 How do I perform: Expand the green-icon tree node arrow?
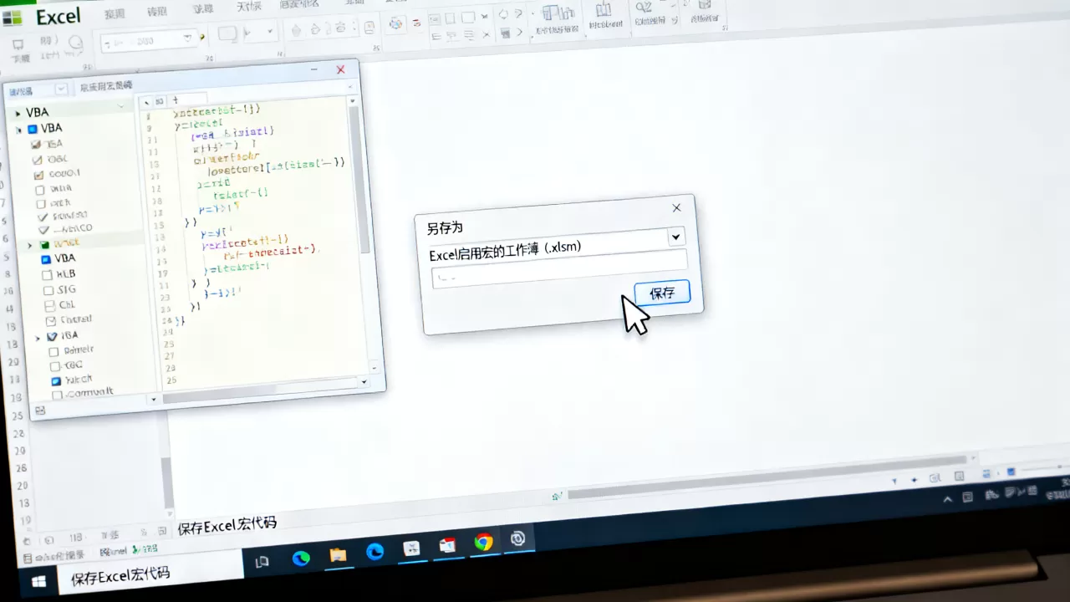(x=30, y=245)
